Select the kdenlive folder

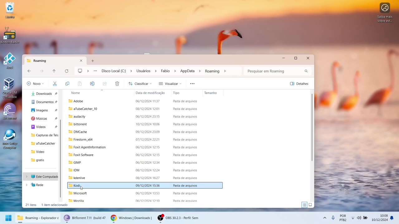145,178
